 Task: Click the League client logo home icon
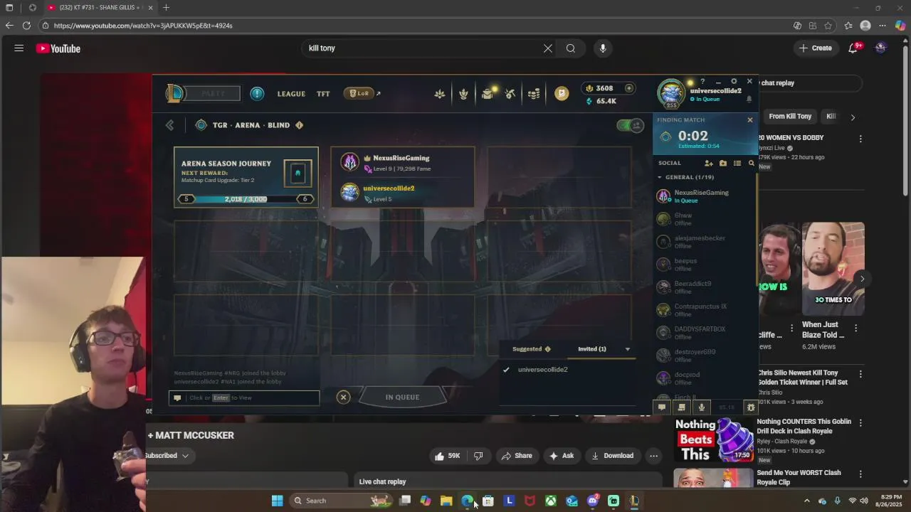click(x=175, y=93)
